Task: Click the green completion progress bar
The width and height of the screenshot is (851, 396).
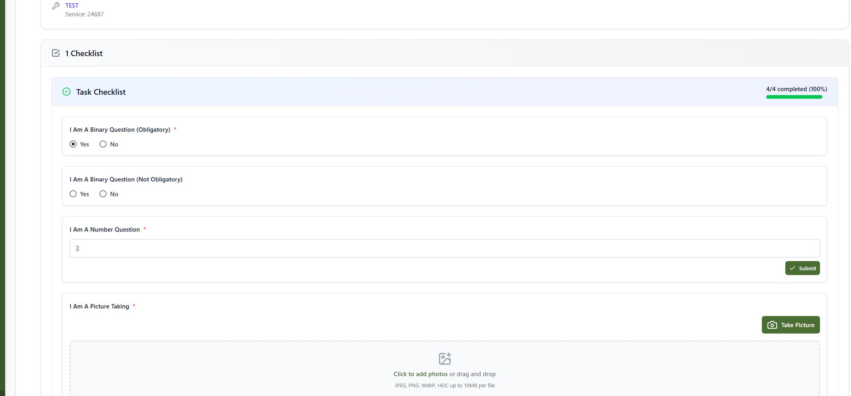Action: 794,97
